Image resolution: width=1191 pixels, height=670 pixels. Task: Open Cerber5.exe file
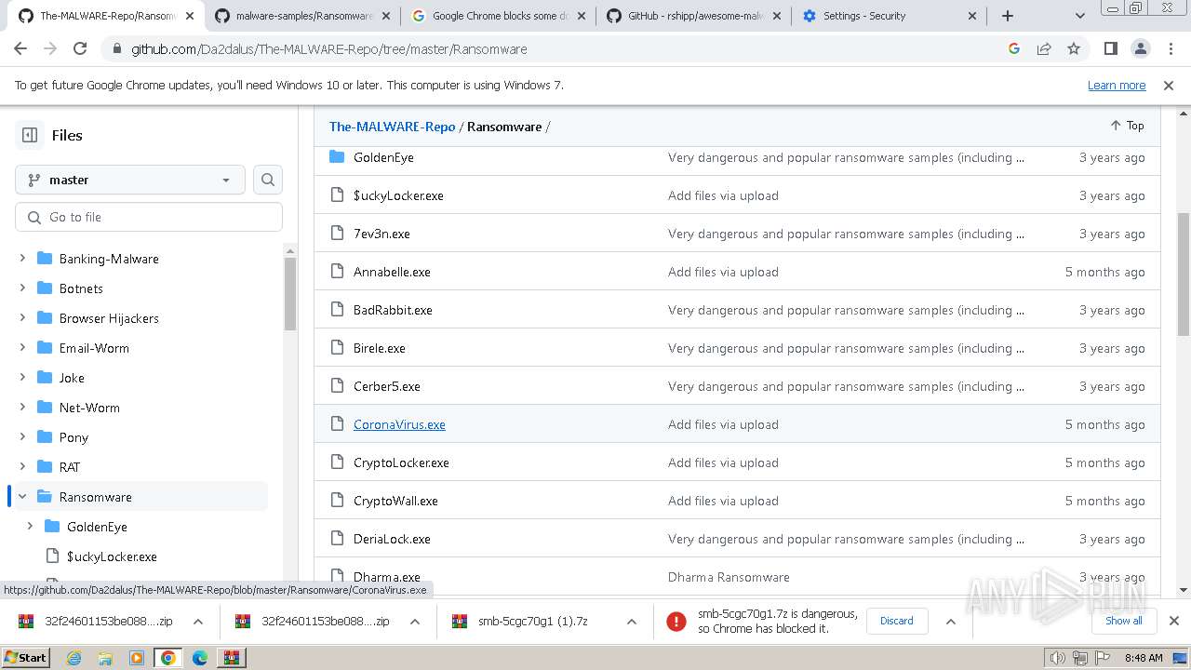coord(387,386)
